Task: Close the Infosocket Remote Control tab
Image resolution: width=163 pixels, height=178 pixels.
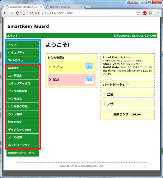Action: 41,7
